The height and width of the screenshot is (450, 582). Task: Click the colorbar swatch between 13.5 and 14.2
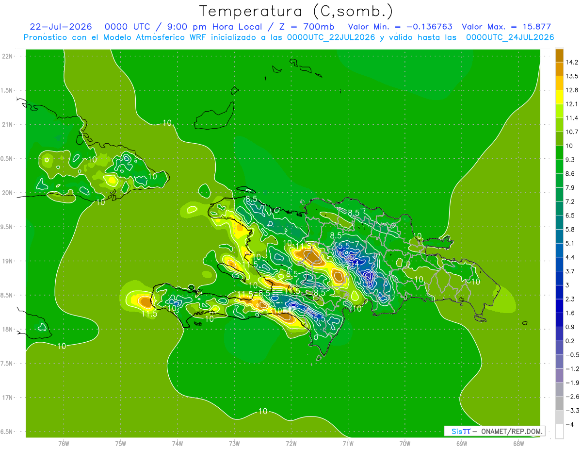559,69
